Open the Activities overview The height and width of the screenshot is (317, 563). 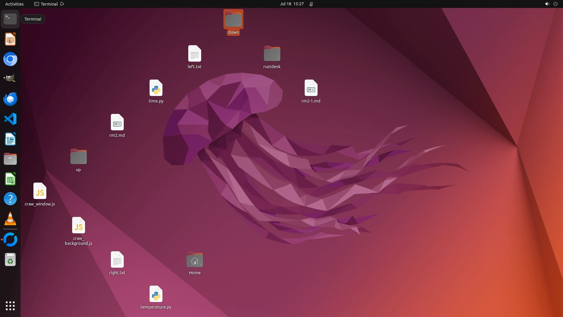[14, 4]
